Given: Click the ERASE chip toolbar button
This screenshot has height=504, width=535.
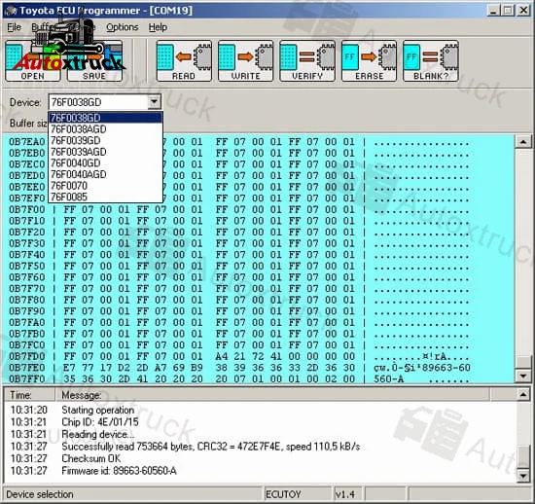Looking at the screenshot, I should [369, 60].
